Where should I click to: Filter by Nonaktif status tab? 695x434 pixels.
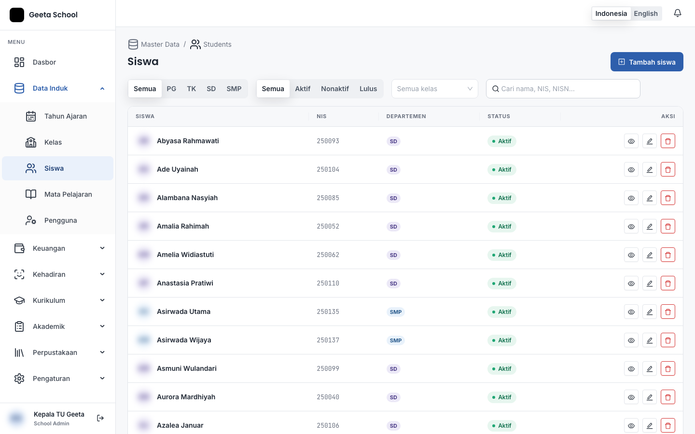coord(335,89)
